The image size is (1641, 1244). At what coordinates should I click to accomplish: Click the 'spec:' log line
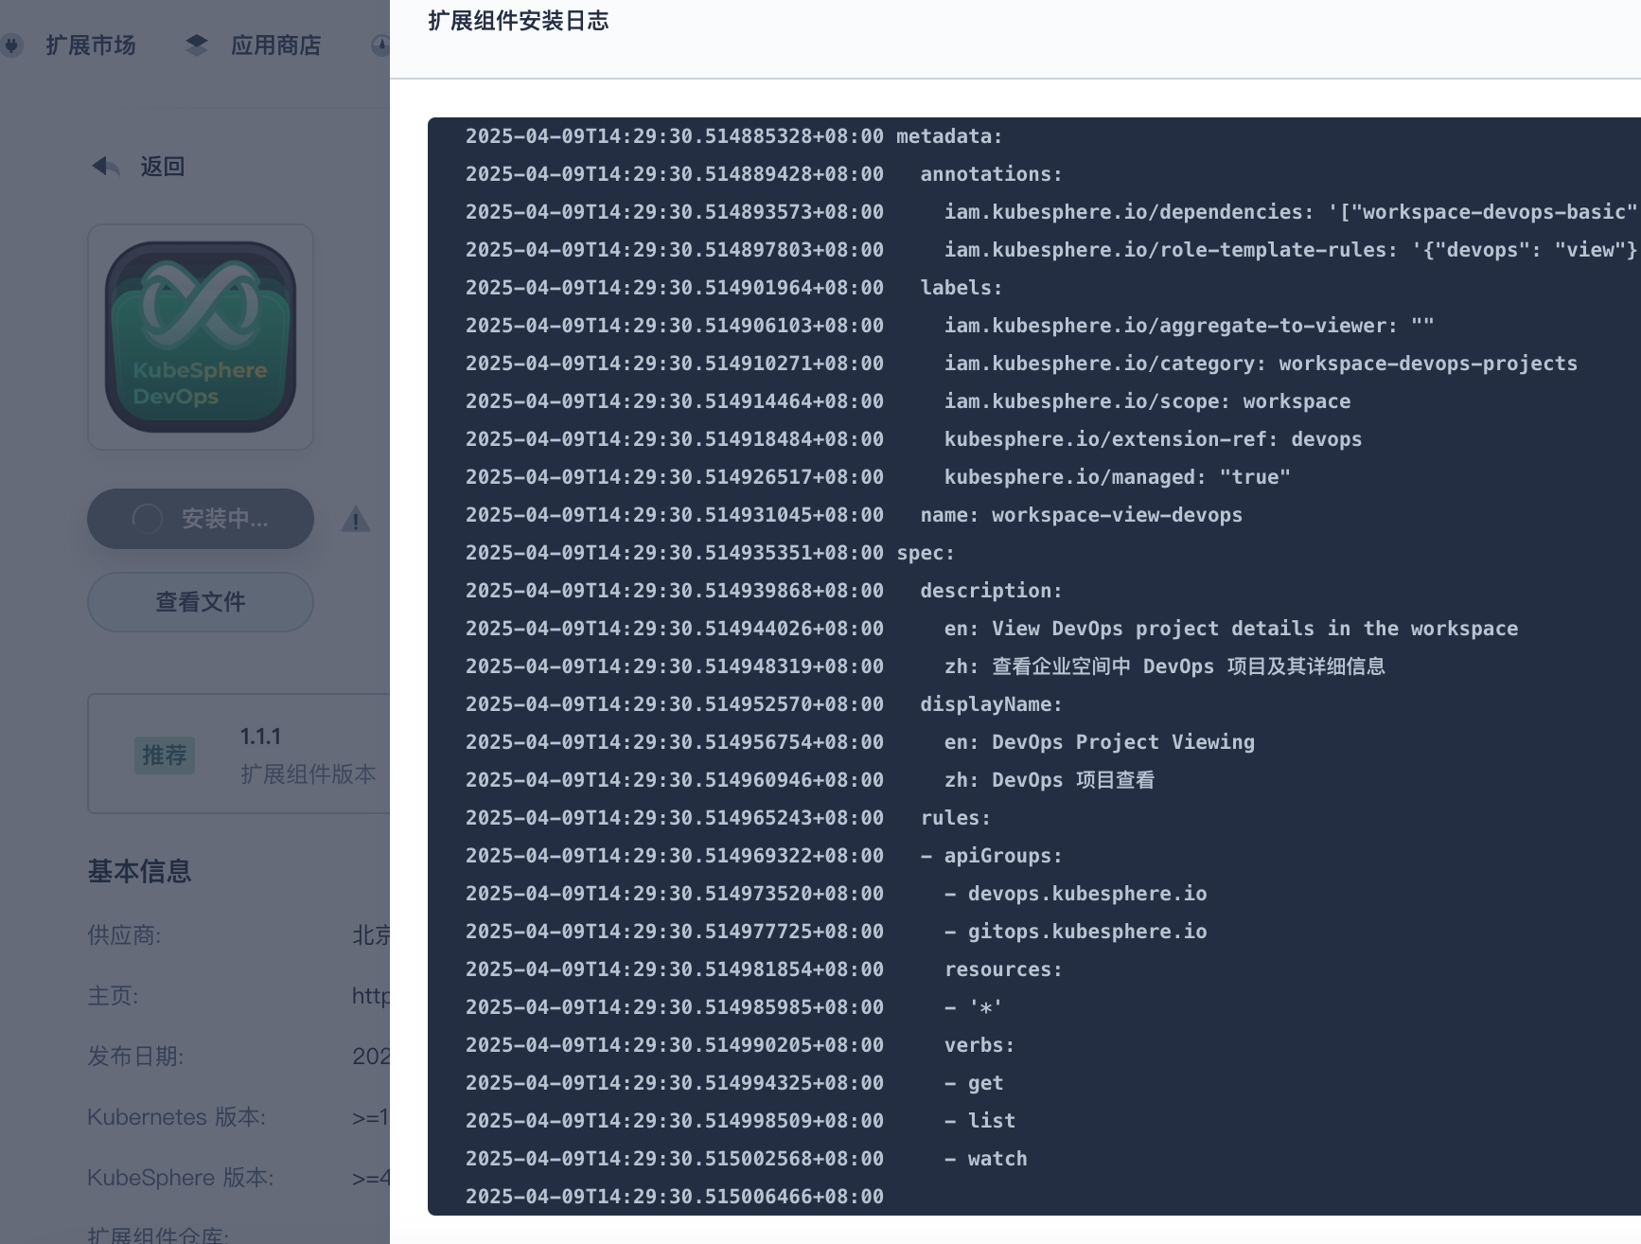pyautogui.click(x=711, y=553)
